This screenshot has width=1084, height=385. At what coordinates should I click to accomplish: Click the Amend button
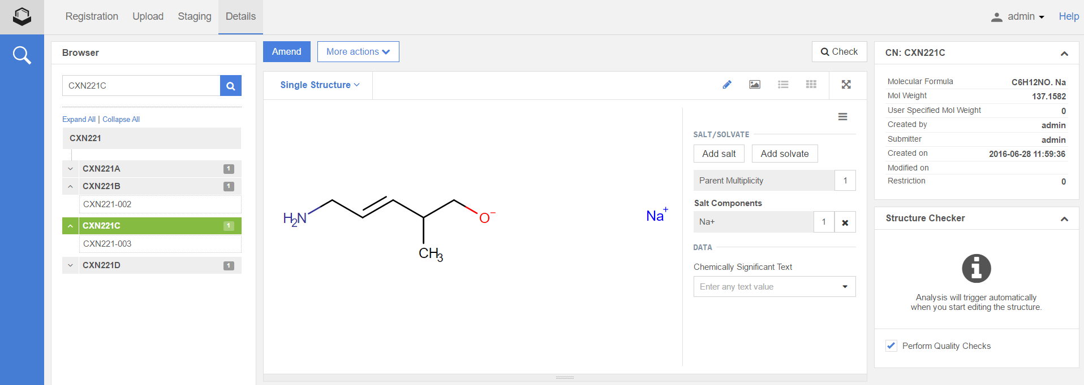[x=286, y=52]
